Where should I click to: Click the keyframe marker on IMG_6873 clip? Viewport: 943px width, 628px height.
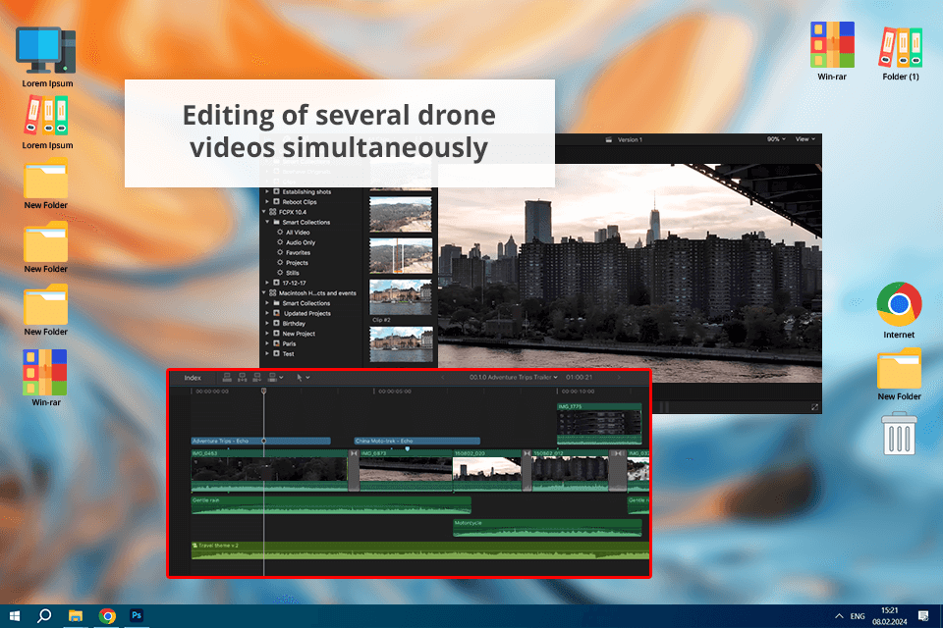click(407, 448)
